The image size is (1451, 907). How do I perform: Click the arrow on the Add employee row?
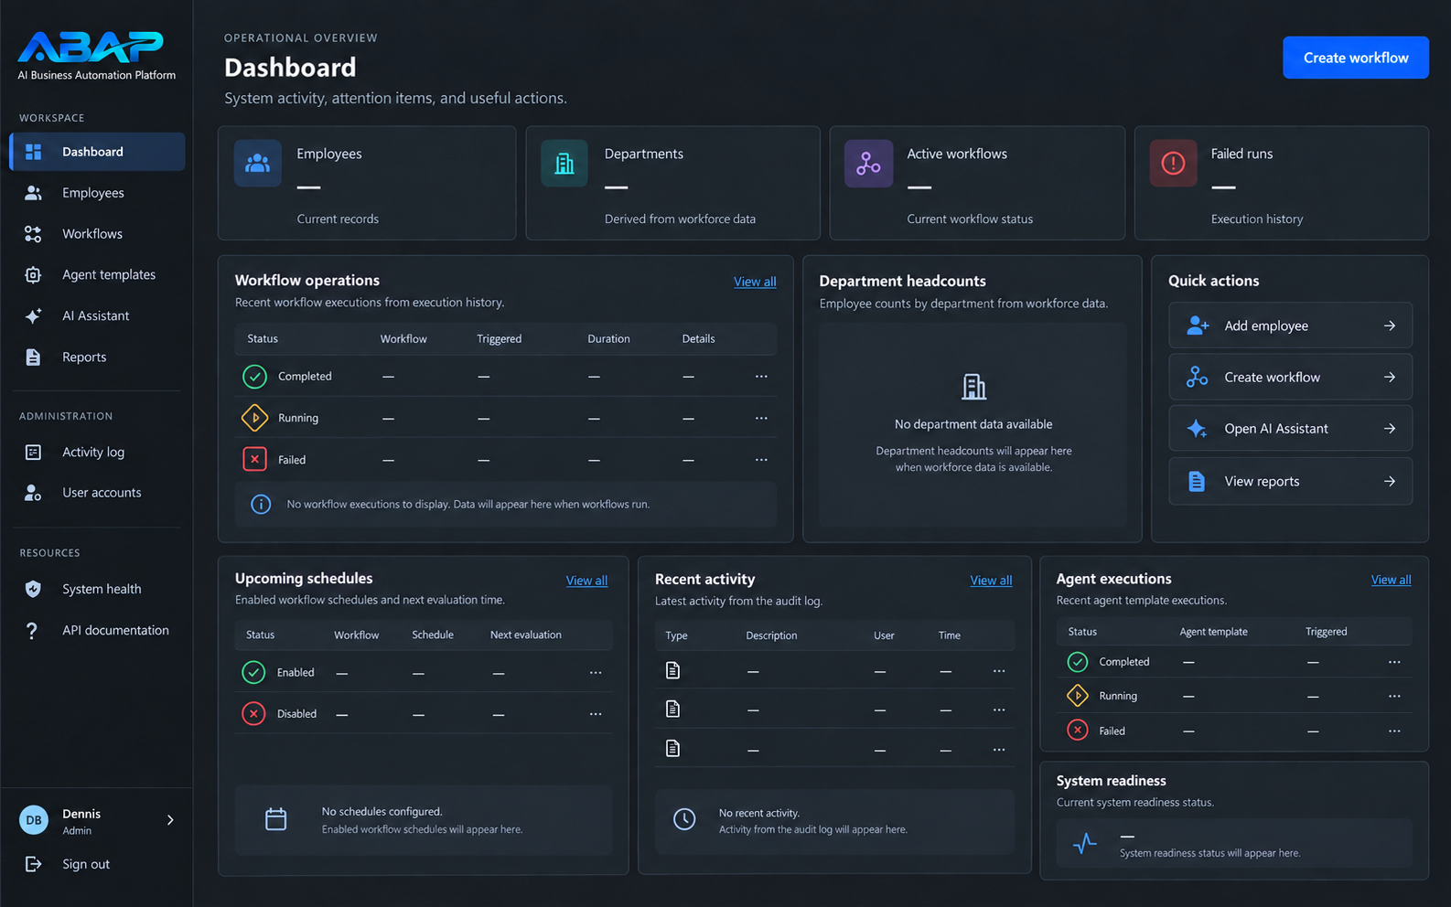(x=1390, y=325)
